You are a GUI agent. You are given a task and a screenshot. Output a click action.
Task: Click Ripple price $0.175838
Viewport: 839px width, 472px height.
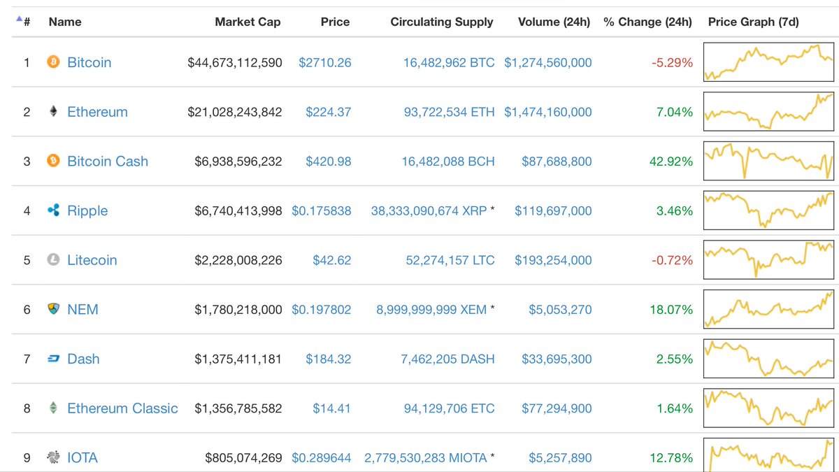[x=322, y=210]
